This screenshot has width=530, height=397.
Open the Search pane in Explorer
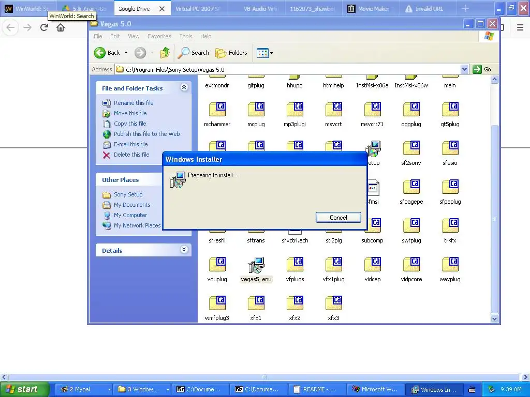pyautogui.click(x=194, y=53)
